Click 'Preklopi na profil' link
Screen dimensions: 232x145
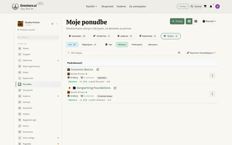click(x=26, y=30)
